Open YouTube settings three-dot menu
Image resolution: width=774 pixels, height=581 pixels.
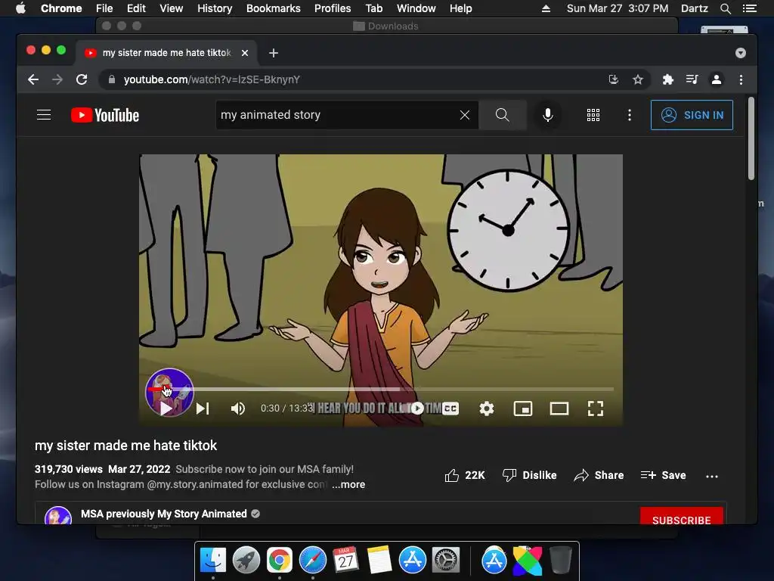pos(629,115)
